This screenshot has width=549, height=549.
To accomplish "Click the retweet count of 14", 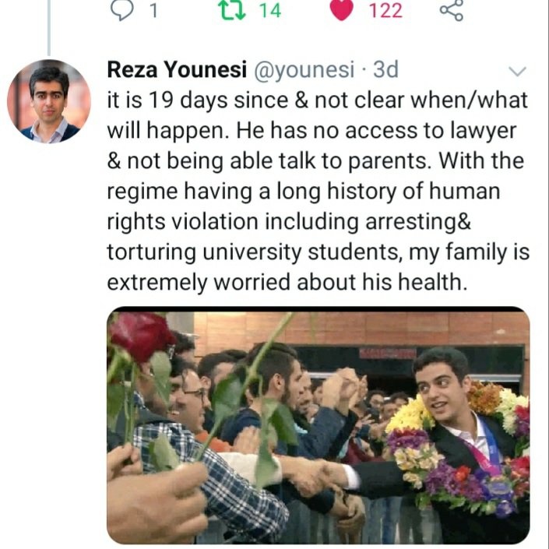I will [270, 11].
